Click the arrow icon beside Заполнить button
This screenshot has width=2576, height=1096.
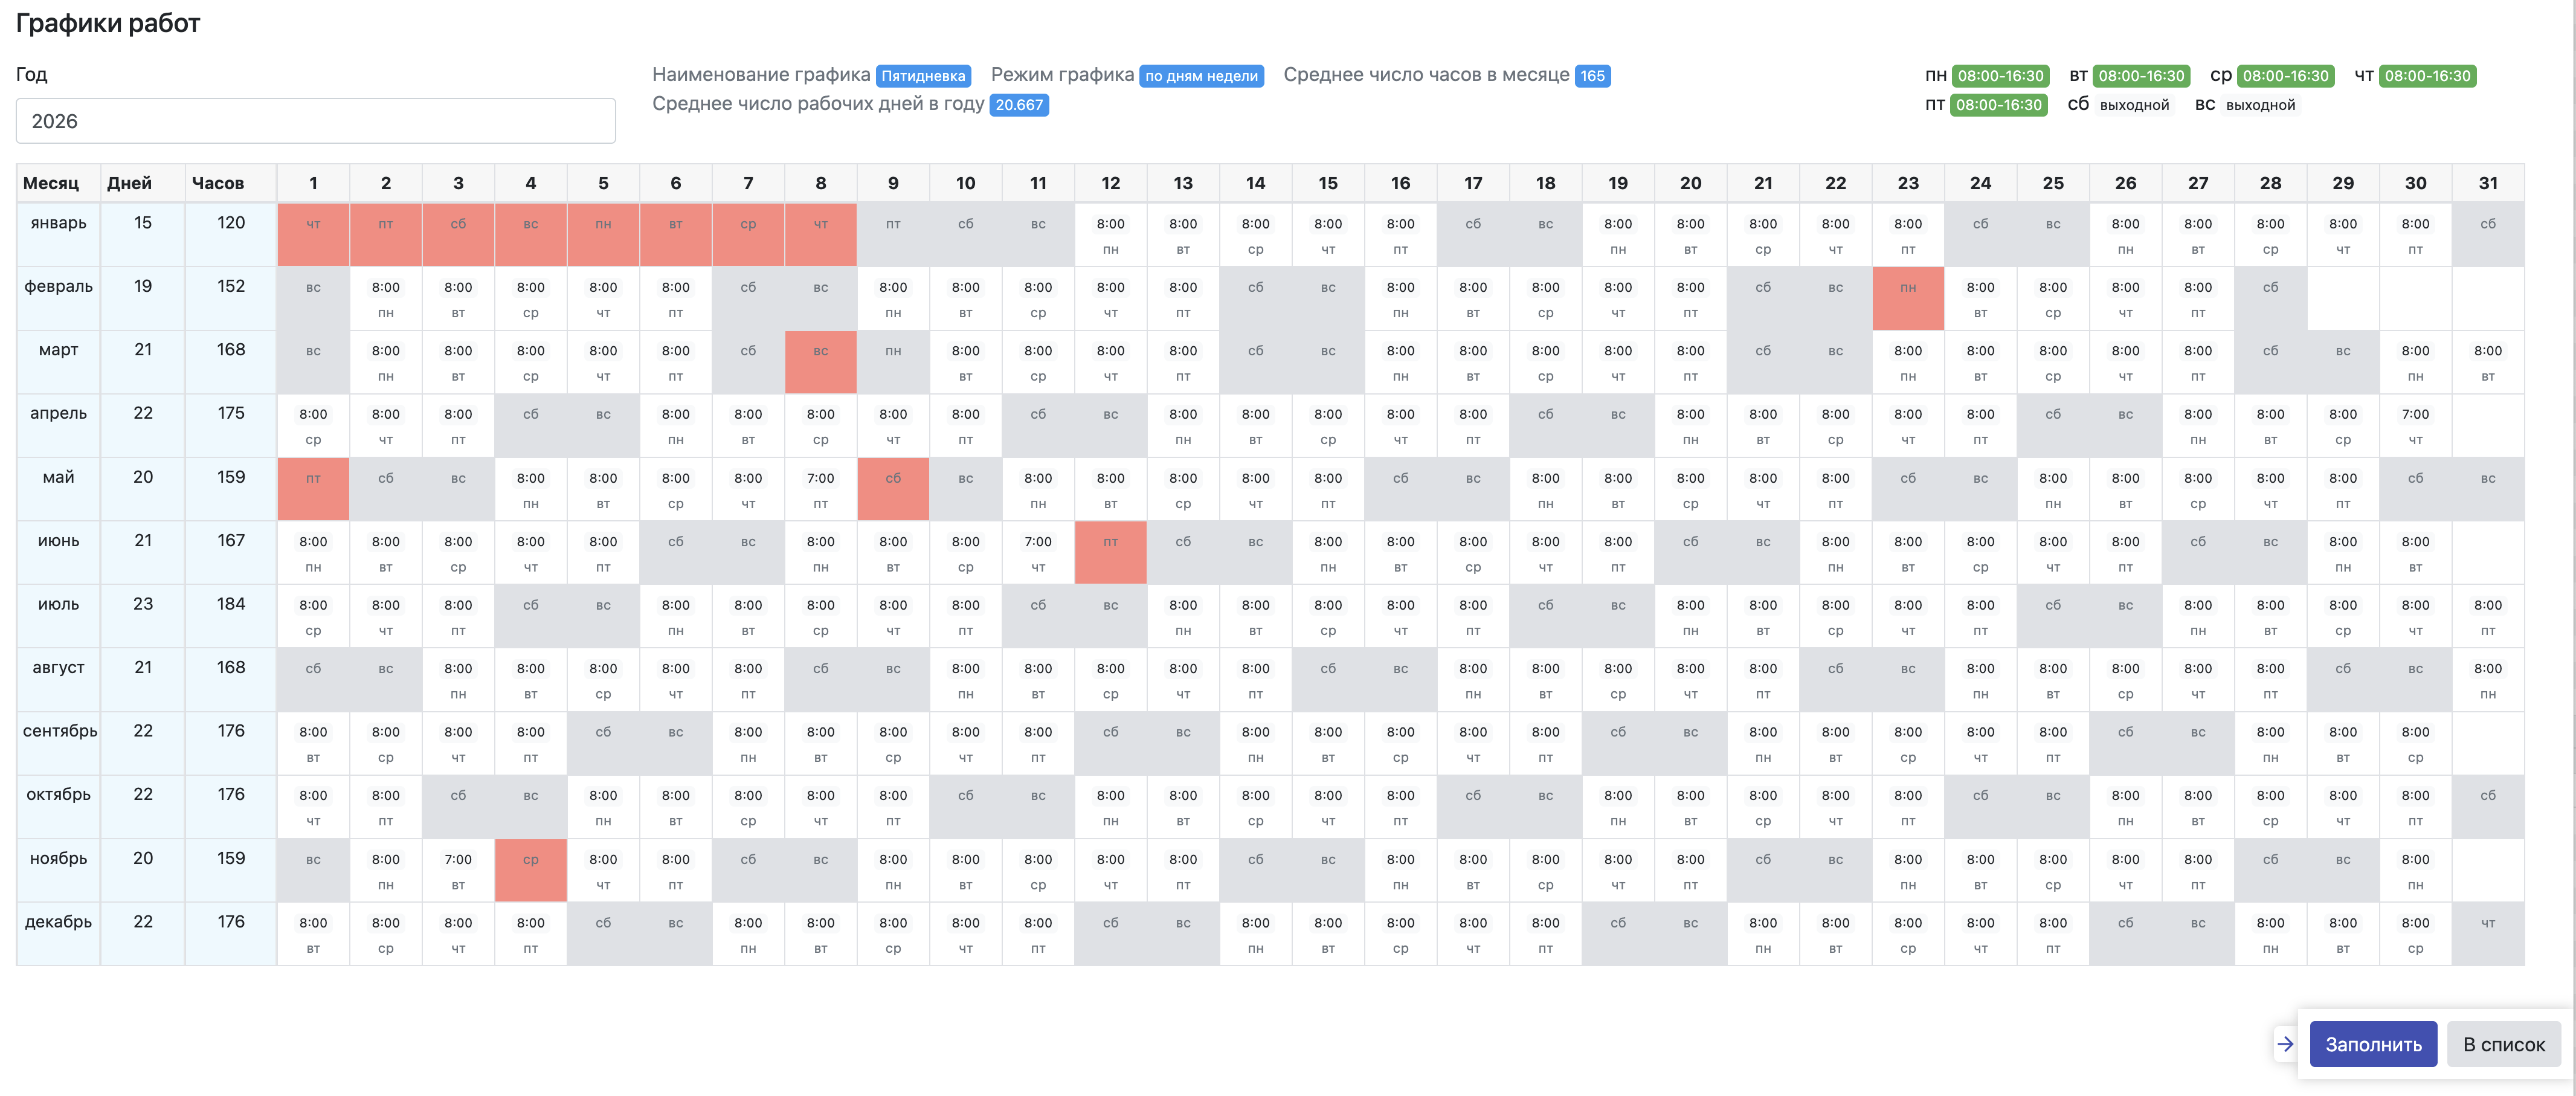(2285, 1044)
